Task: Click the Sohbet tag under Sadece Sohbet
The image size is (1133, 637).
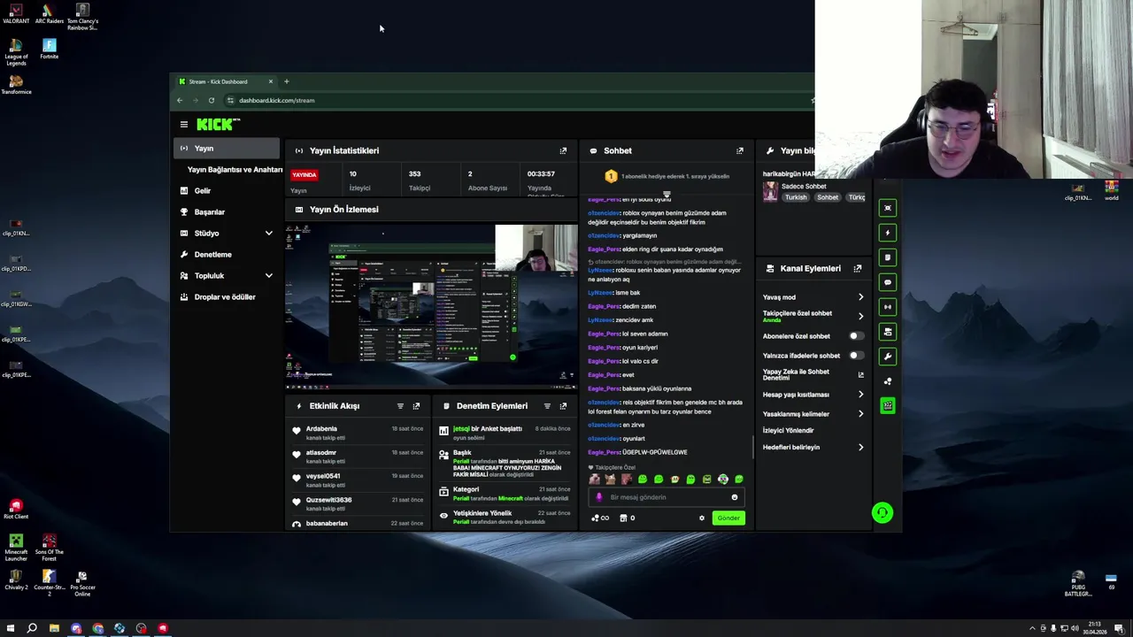Action: coord(828,197)
